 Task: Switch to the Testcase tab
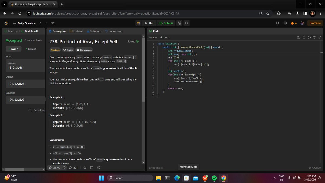[x=11, y=31]
